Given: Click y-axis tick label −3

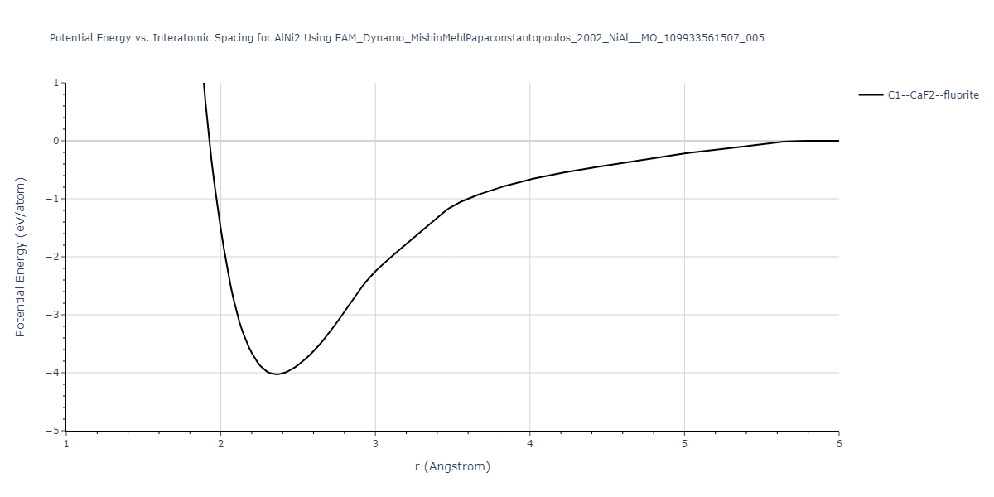Looking at the screenshot, I should 53,315.
